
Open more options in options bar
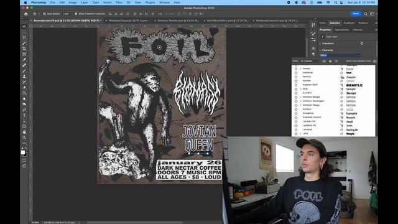160,14
